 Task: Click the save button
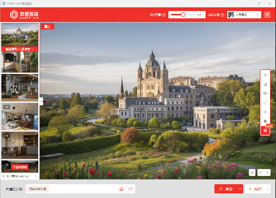[x=254, y=189]
